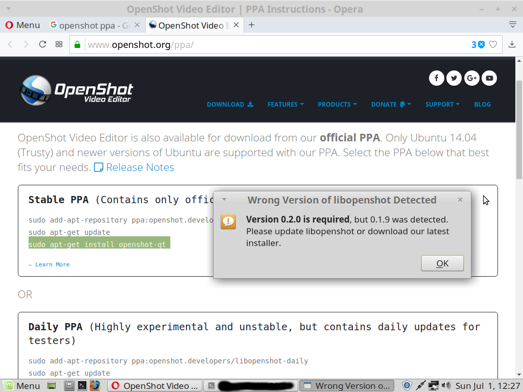Click the Daily PPA add-apt-repository command
The height and width of the screenshot is (392, 523).
(168, 361)
